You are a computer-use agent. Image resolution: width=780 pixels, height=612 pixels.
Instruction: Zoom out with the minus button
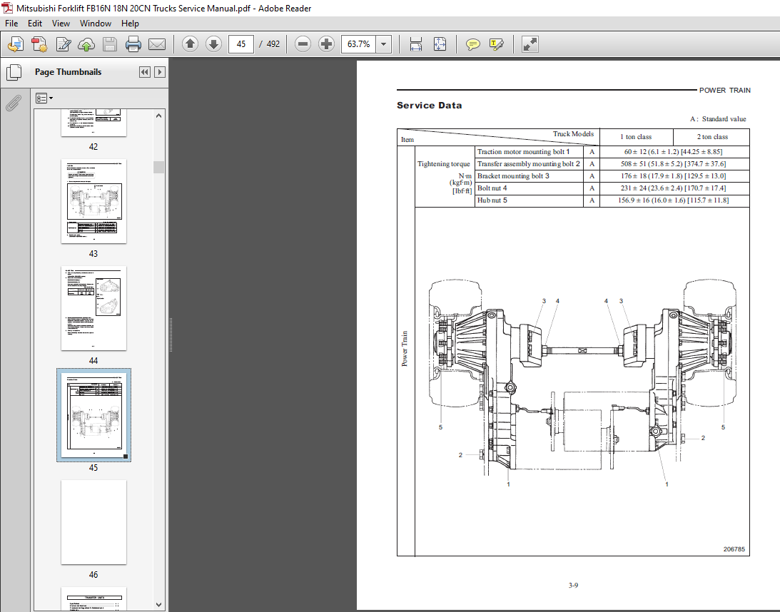303,44
